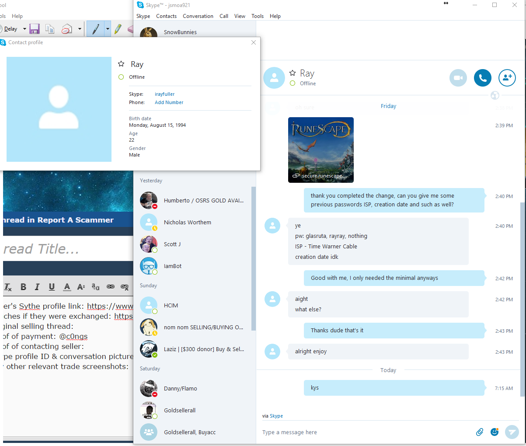Image resolution: width=526 pixels, height=446 pixels.
Task: Click the contact list scrollbar
Action: 254,258
